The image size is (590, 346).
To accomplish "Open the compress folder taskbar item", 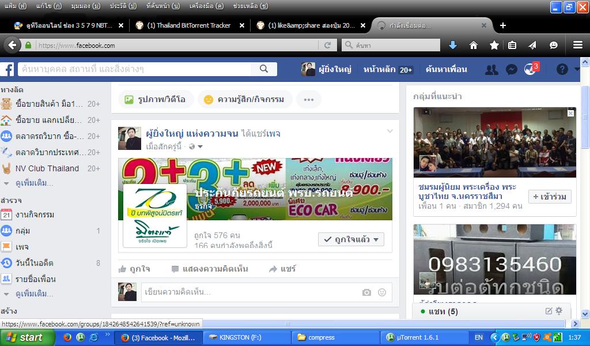I will (336, 337).
